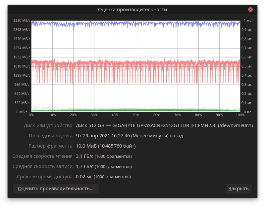The image size is (265, 208).
Task: Click the "Средняя скорость записи" label
Action: [x=42, y=166]
